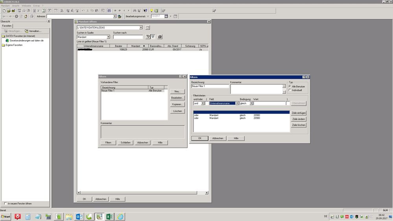Open the Suchen in Spalte dropdown
Image resolution: width=393 pixels, height=221 pixels.
click(x=108, y=37)
